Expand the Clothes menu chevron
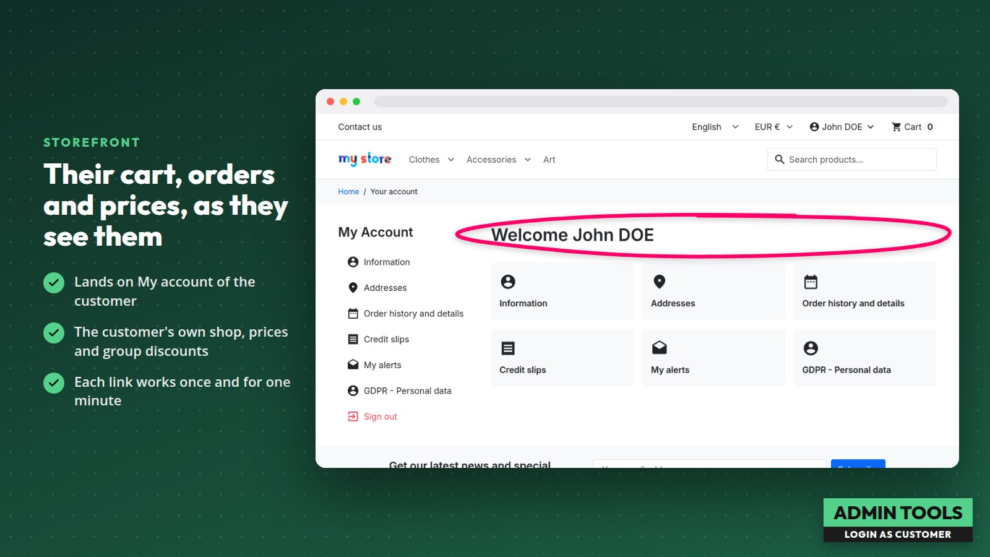 (x=451, y=160)
